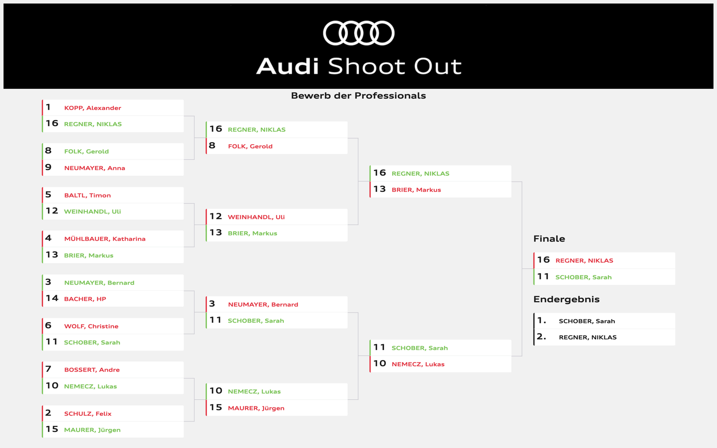717x448 pixels.
Task: Select BRIER, Markus in semifinal bracket
Action: (x=440, y=189)
